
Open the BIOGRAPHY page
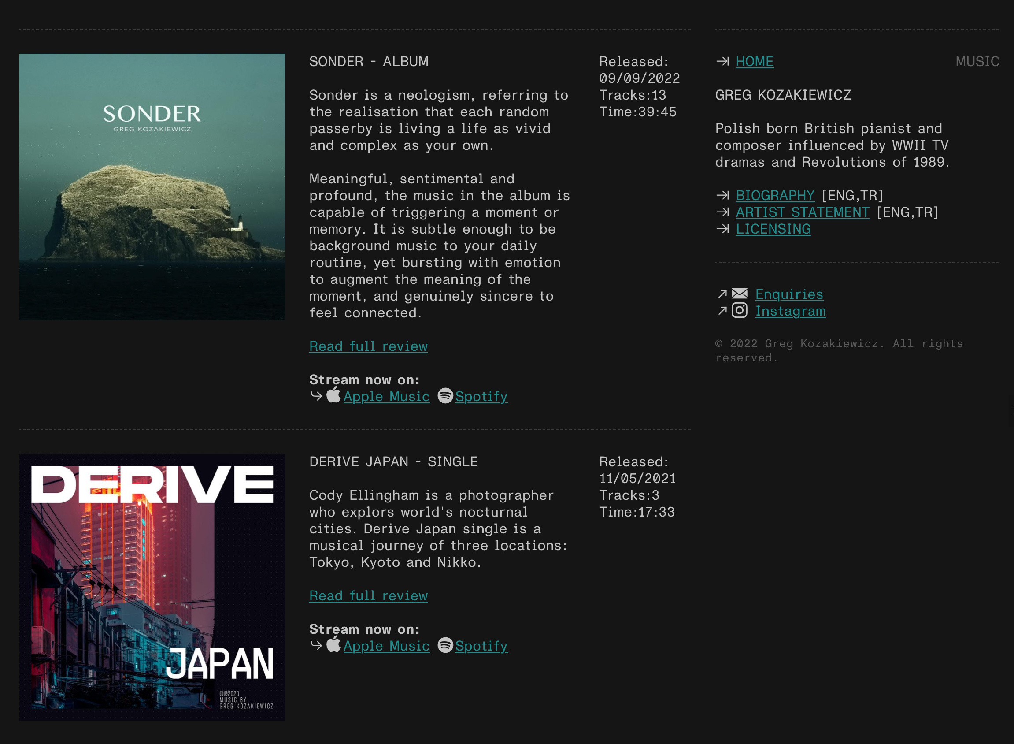coord(775,195)
